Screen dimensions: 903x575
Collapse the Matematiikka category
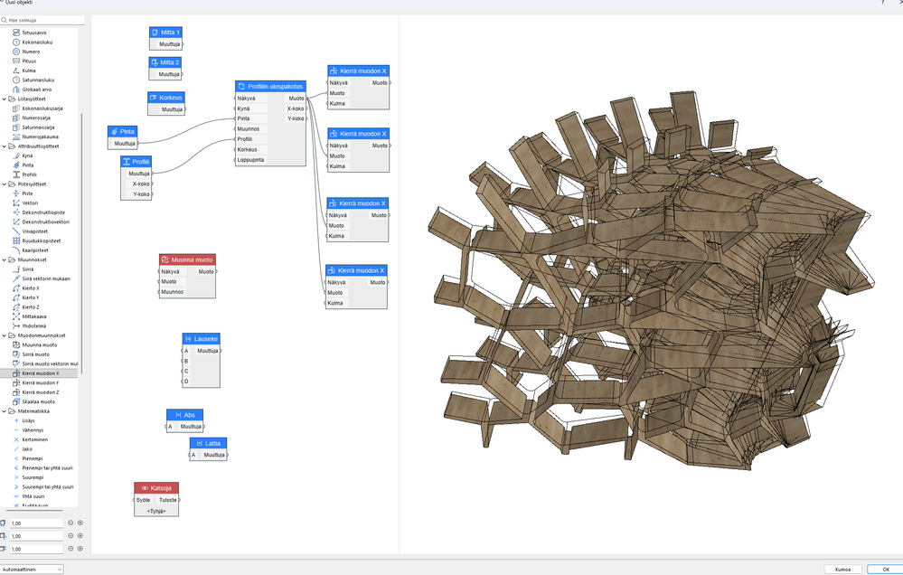coord(5,410)
